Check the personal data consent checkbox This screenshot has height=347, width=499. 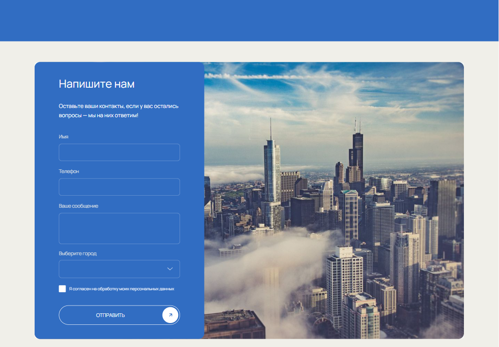[x=62, y=289]
